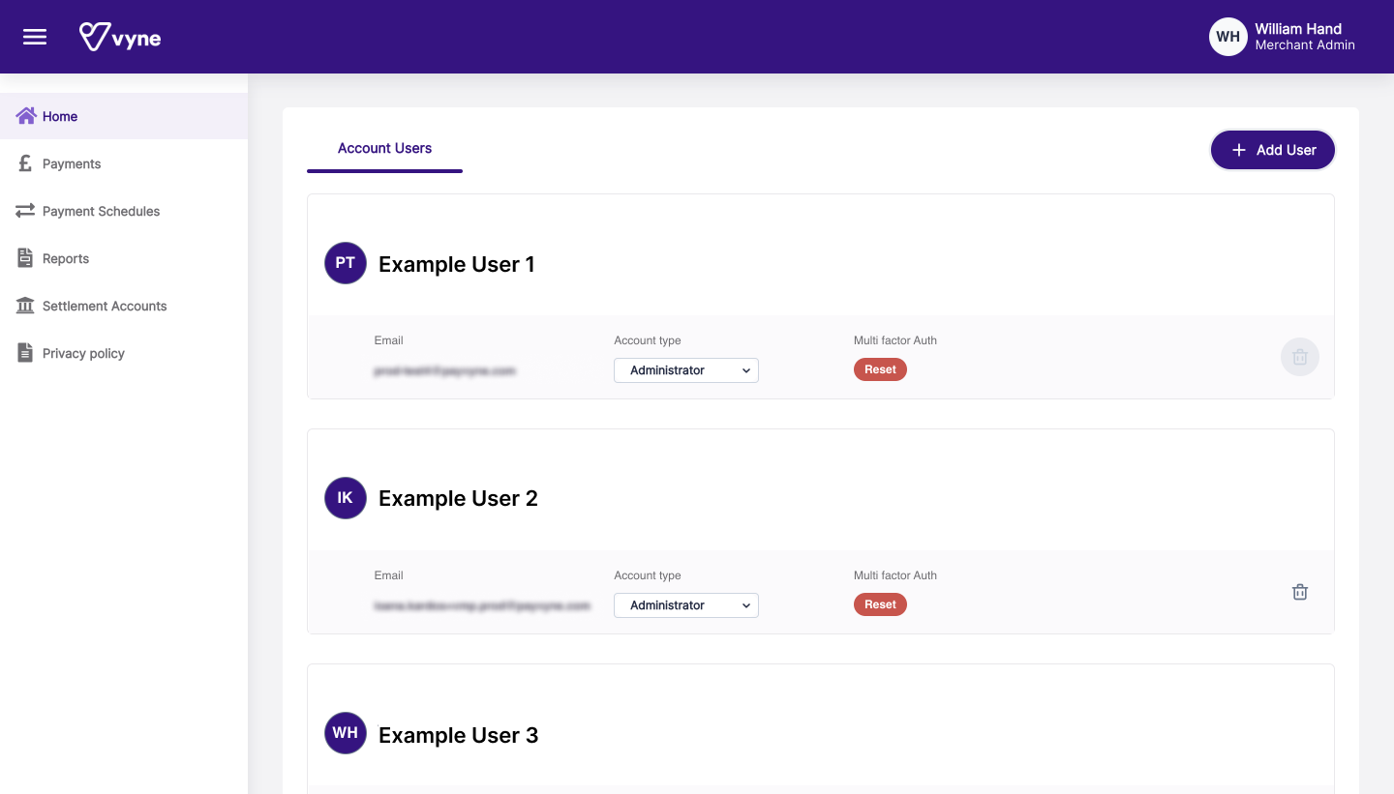
Task: Click the Example User 1 name heading
Action: pos(457,264)
